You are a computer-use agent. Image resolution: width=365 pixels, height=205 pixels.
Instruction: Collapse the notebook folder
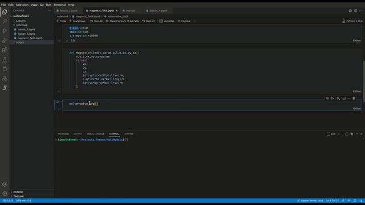tap(22, 25)
